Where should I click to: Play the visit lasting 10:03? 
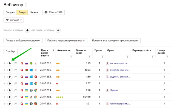[x=10, y=70]
